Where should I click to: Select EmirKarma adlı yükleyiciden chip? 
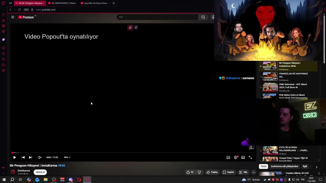tap(284, 166)
